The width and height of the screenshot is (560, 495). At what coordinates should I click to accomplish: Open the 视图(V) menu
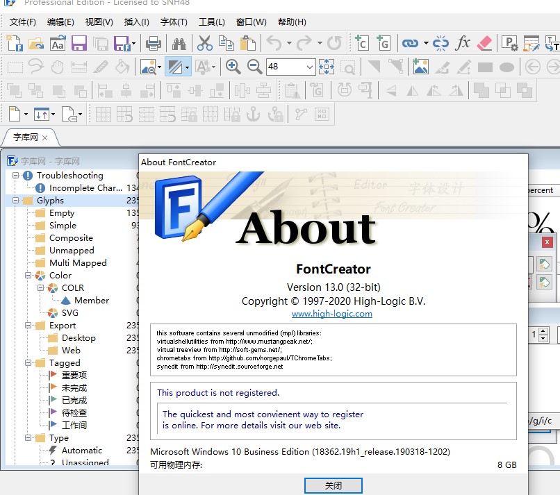pos(99,22)
